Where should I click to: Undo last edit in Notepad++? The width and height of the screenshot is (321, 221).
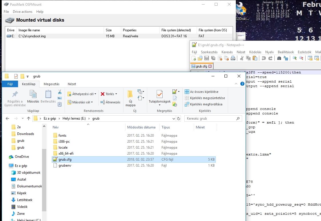pyautogui.click(x=264, y=58)
